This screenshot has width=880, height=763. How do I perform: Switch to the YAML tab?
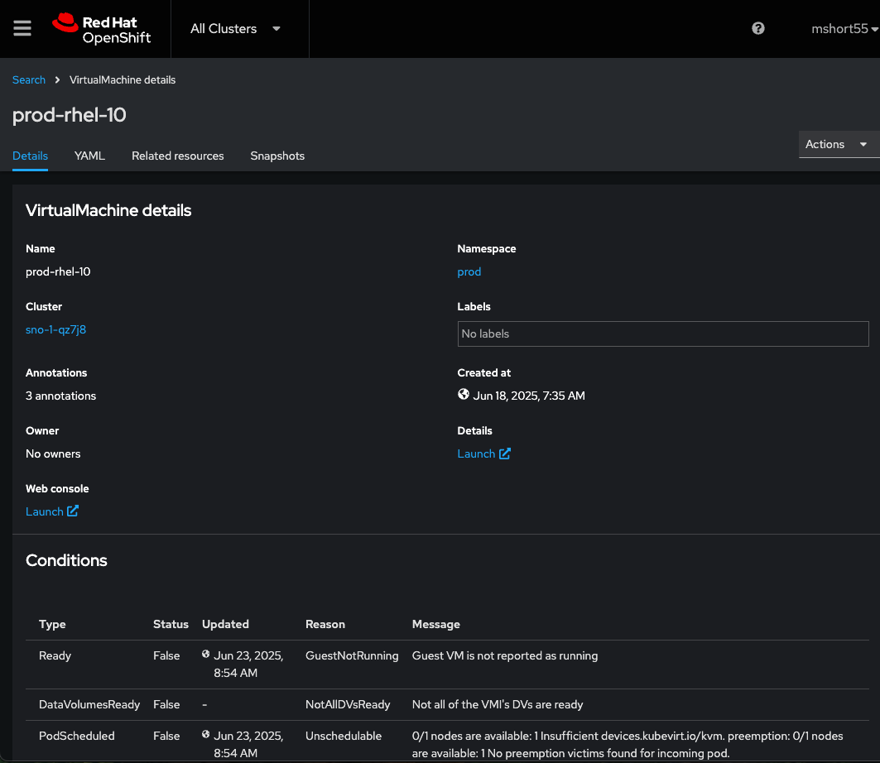click(x=89, y=156)
